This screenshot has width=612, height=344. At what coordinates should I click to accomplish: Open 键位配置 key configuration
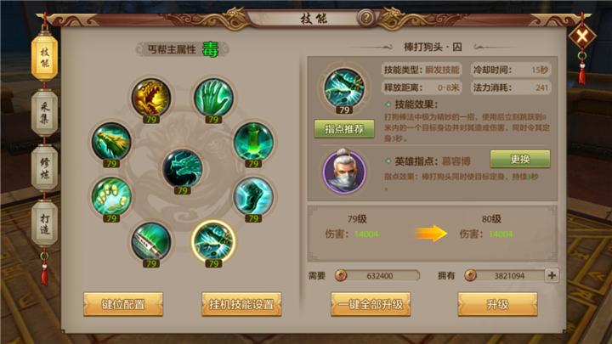click(123, 304)
